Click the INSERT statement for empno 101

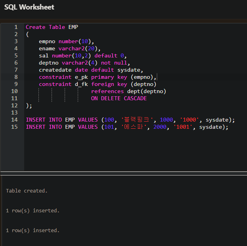click(x=127, y=127)
